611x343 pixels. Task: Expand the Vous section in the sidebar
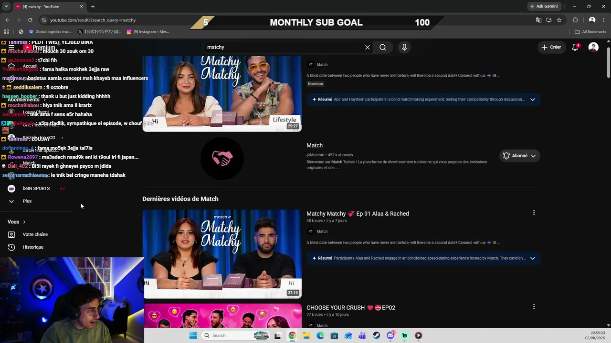(x=17, y=222)
